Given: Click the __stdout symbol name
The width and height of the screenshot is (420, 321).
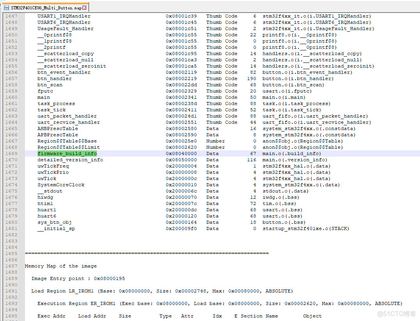Looking at the screenshot, I should (x=50, y=191).
